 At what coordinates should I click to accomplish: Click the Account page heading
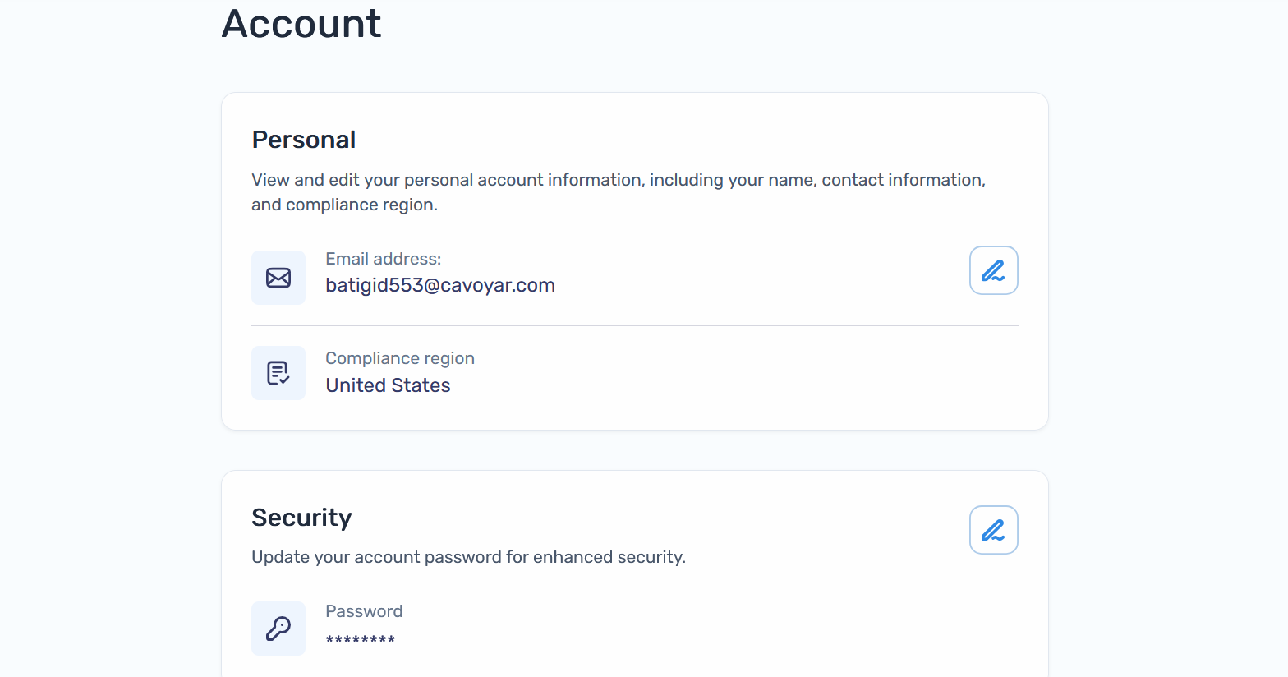pos(301,24)
